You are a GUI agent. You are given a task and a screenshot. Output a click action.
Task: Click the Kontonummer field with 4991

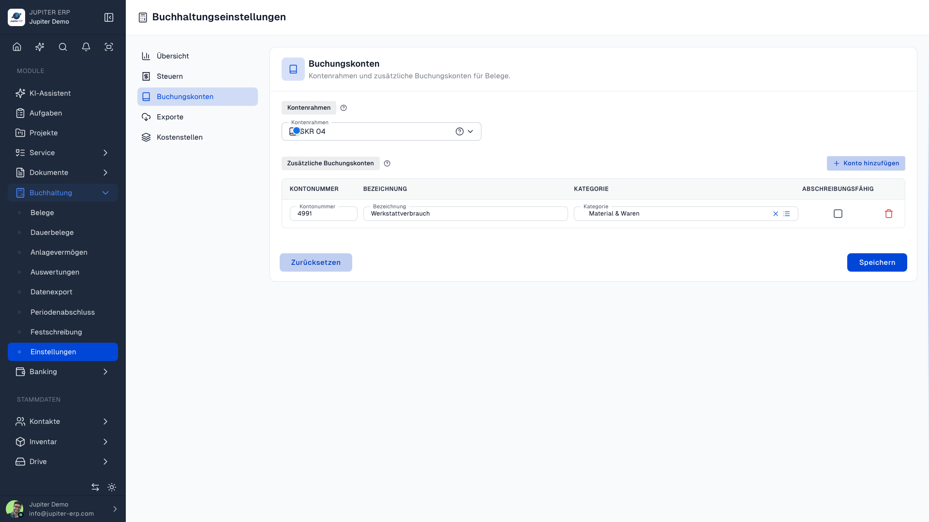click(x=324, y=214)
